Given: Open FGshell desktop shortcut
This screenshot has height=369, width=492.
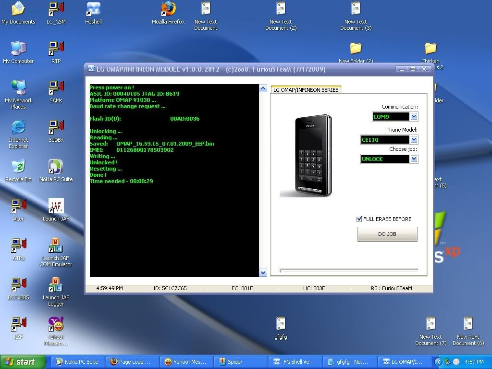Looking at the screenshot, I should click(x=94, y=13).
